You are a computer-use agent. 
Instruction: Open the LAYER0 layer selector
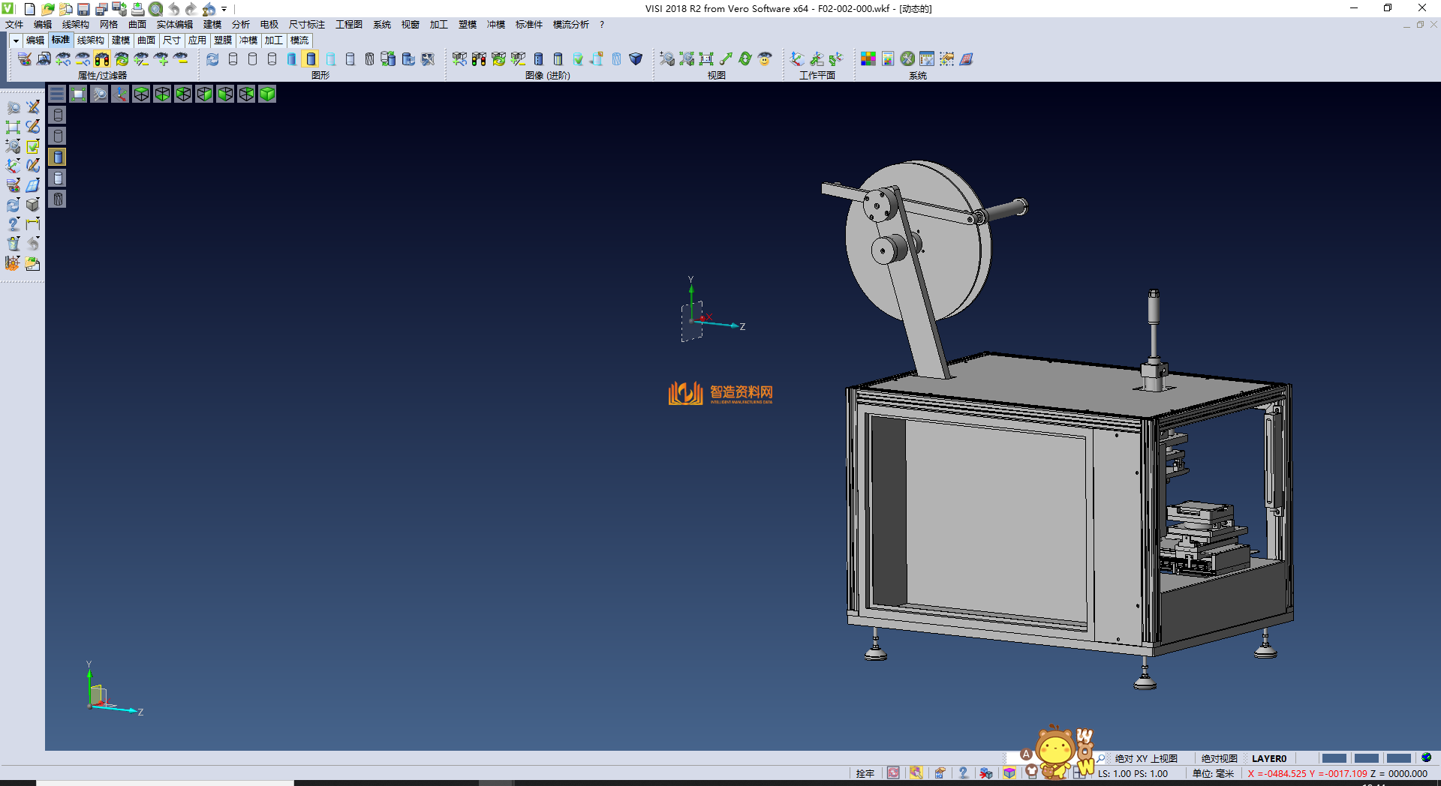(x=1268, y=758)
